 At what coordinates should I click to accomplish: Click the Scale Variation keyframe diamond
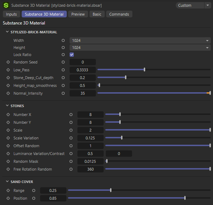click(x=8, y=138)
